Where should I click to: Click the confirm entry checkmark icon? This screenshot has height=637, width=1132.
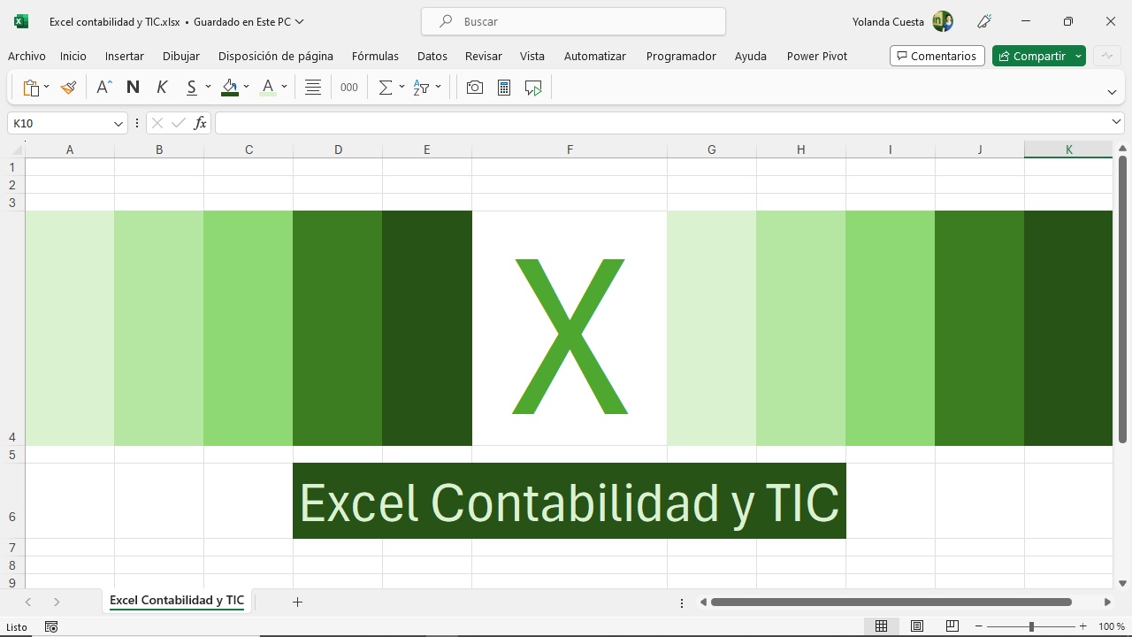click(x=179, y=123)
